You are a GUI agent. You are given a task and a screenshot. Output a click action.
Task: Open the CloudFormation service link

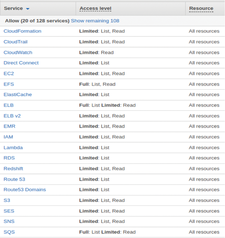(x=22, y=31)
